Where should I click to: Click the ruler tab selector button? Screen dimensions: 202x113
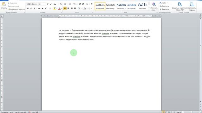[x=2, y=16]
